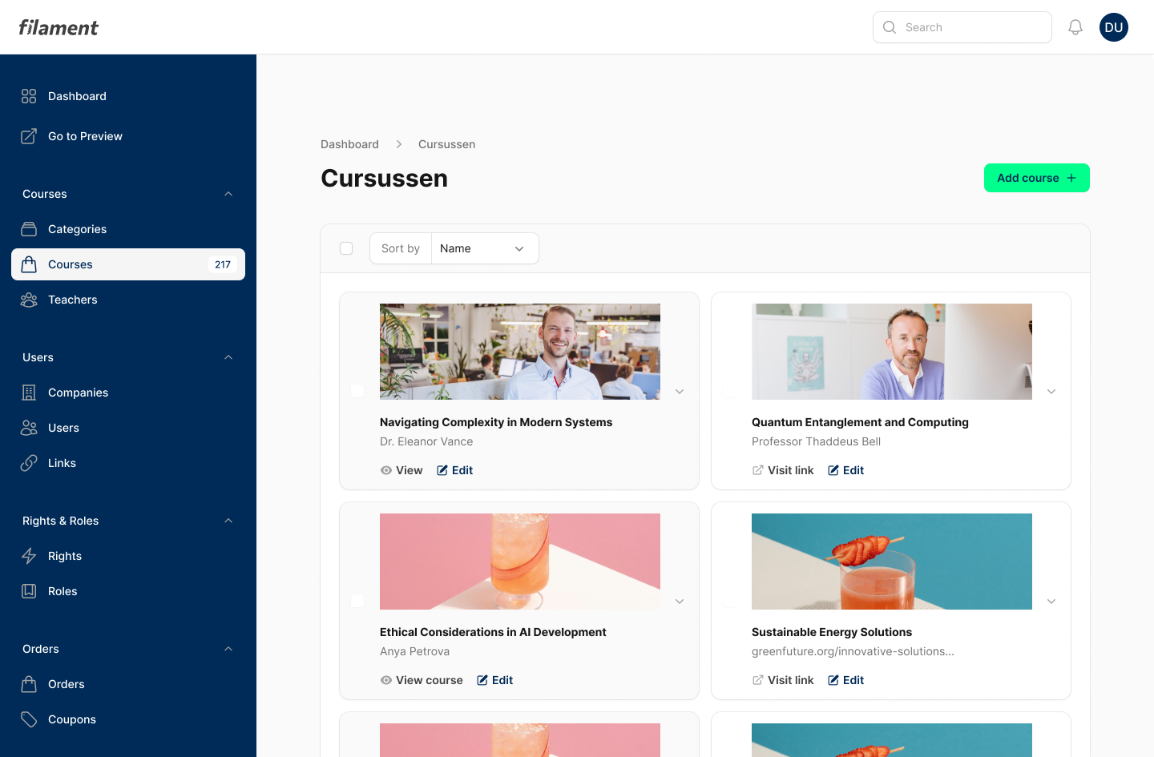The width and height of the screenshot is (1154, 757).
Task: Click the Cursussen breadcrumb text
Action: point(446,144)
